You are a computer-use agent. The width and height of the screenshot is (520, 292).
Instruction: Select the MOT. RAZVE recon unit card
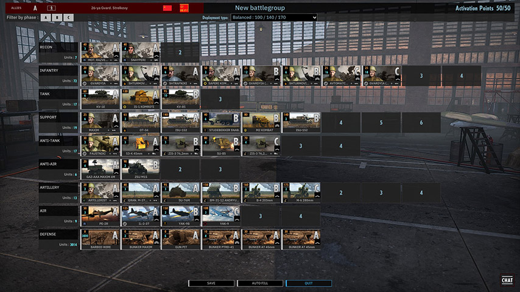(100, 52)
